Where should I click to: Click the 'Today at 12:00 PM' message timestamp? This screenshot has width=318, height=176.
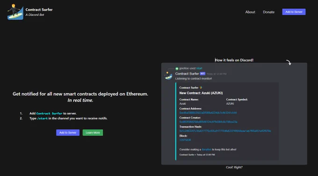pyautogui.click(x=217, y=74)
